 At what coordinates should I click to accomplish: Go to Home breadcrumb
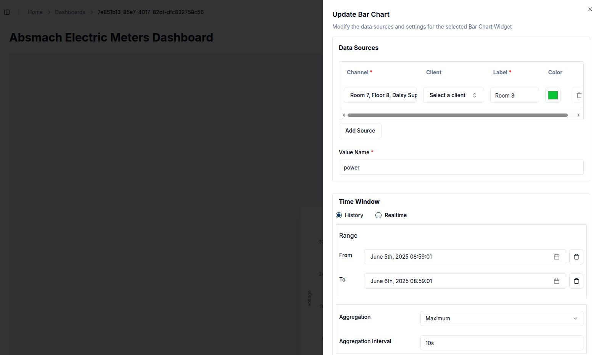[35, 12]
